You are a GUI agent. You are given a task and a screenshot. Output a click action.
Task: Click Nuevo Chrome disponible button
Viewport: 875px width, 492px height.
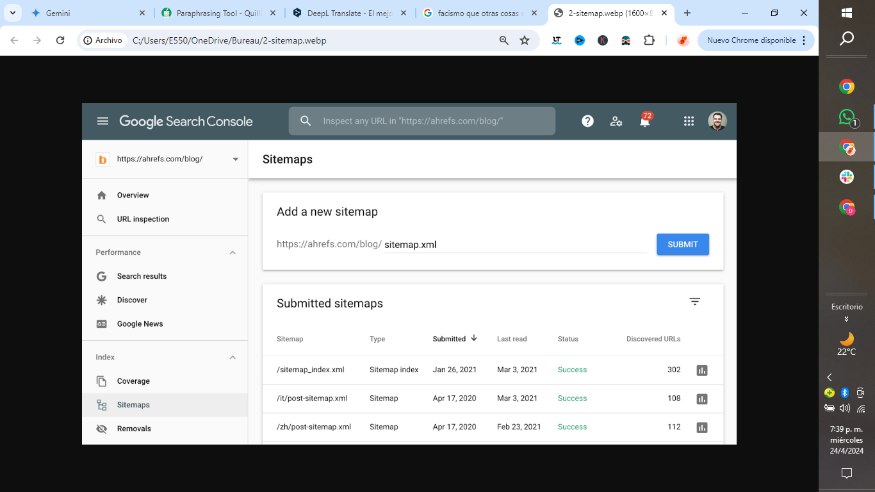click(756, 40)
